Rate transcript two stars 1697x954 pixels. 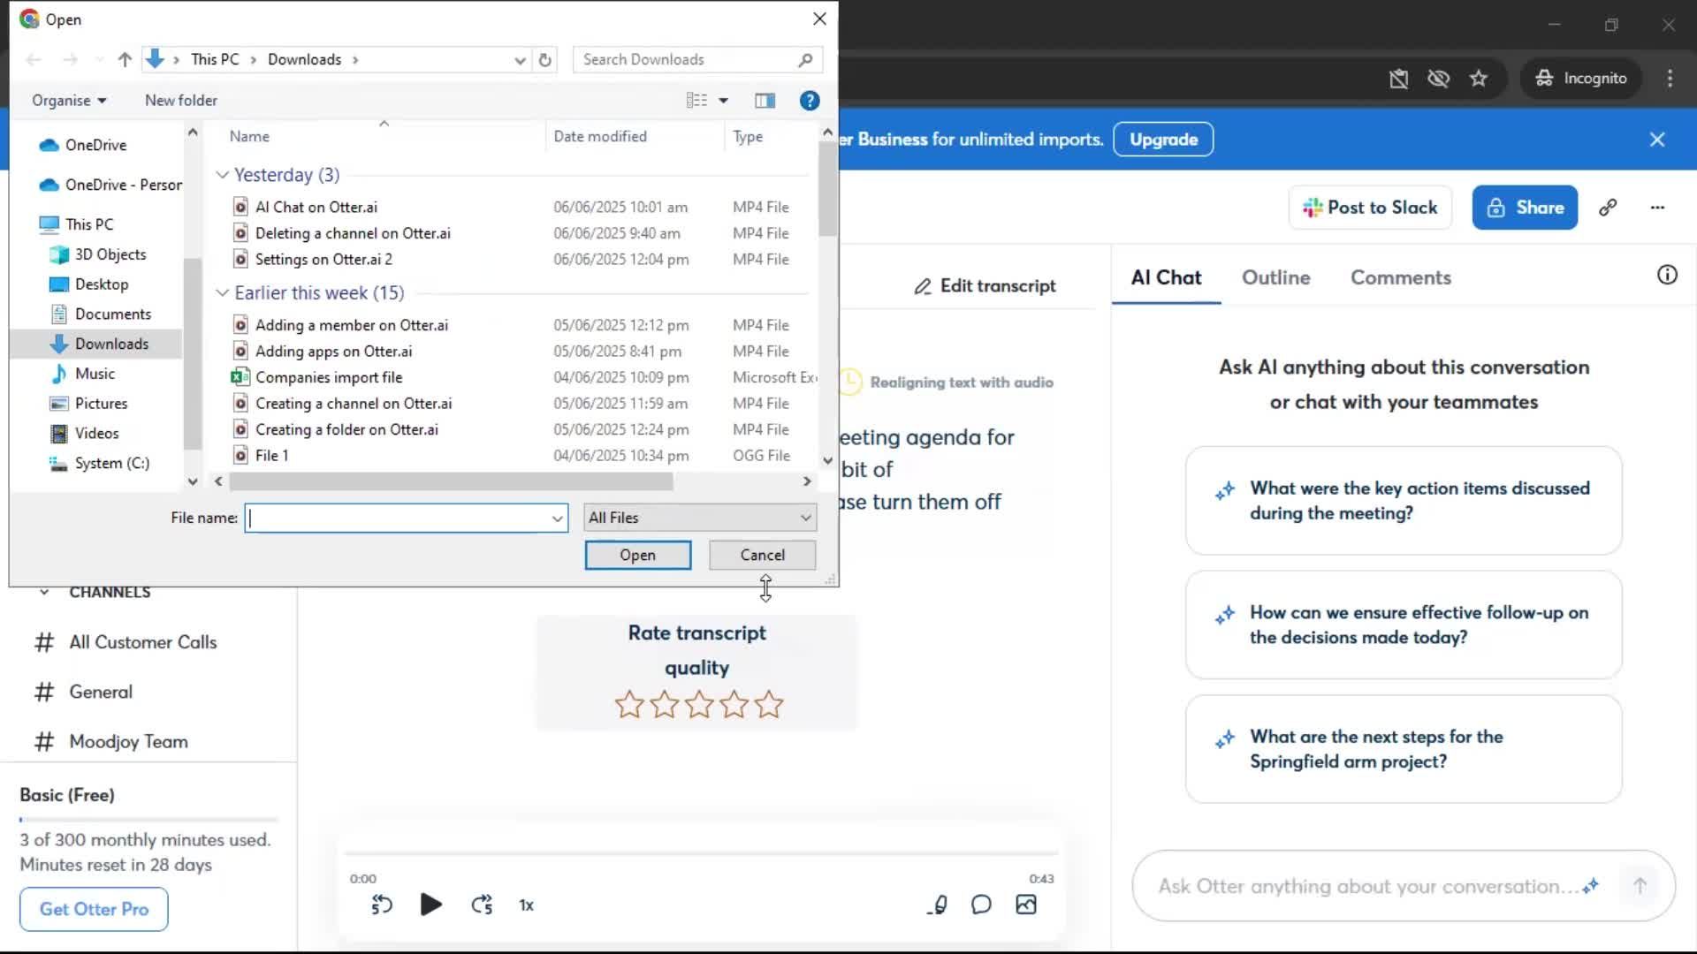[x=664, y=704]
